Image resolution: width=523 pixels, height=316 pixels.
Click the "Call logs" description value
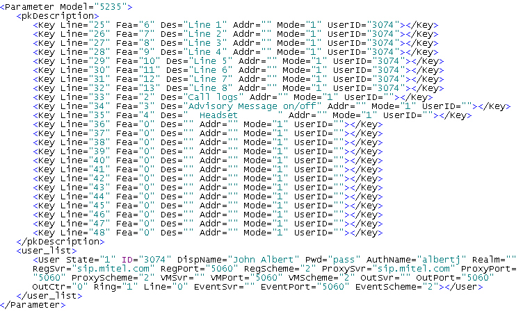213,97
